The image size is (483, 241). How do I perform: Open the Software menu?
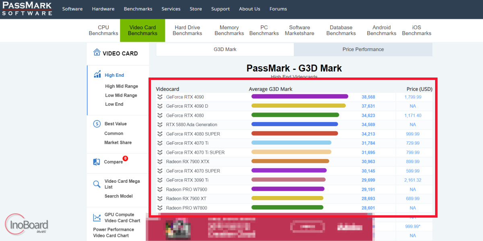tap(72, 9)
